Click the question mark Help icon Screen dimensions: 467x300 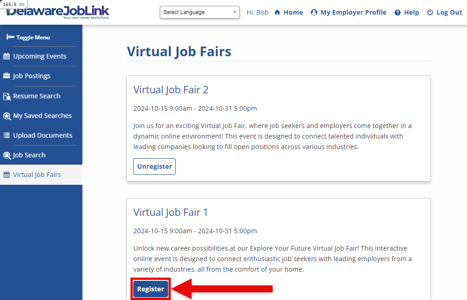pos(397,12)
